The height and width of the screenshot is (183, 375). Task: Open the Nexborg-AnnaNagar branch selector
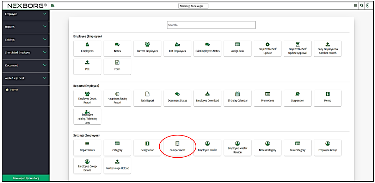click(193, 6)
